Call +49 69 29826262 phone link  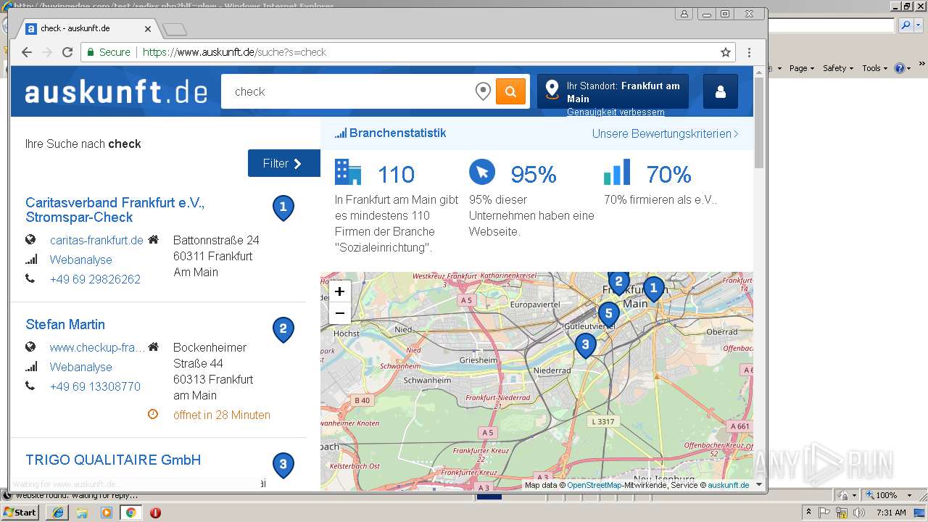pos(95,279)
